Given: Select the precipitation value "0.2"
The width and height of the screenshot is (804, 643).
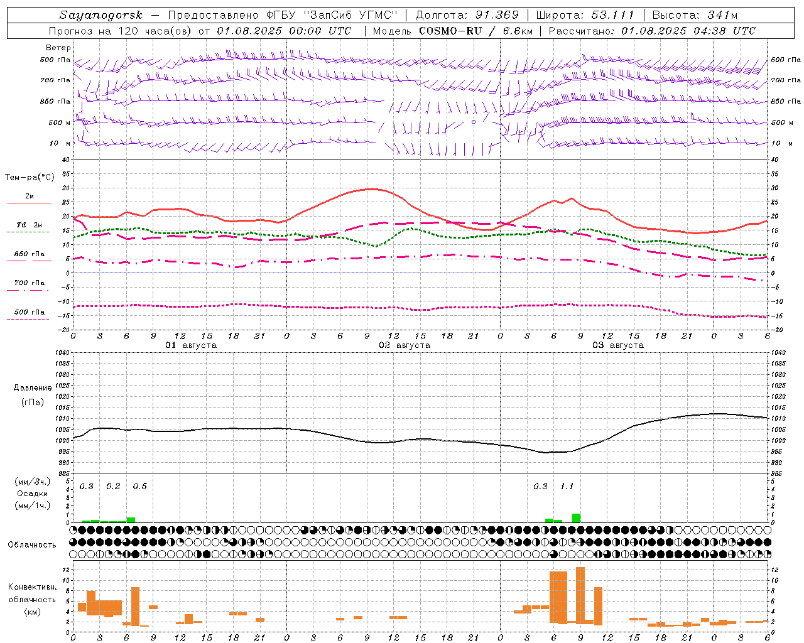Looking at the screenshot, I should [113, 487].
